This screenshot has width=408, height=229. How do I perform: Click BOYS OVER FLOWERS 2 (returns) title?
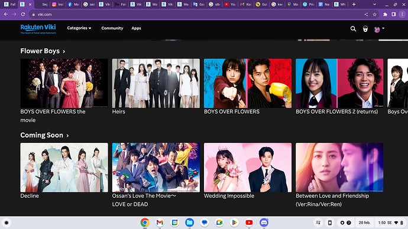(336, 112)
